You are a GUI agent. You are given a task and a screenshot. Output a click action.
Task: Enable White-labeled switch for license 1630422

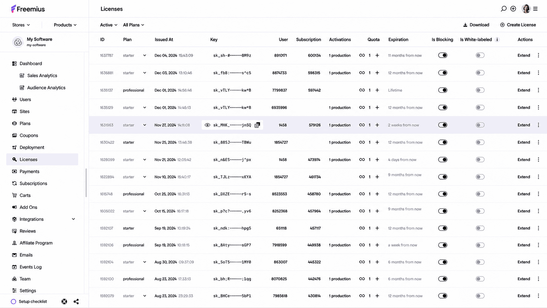pyautogui.click(x=480, y=142)
